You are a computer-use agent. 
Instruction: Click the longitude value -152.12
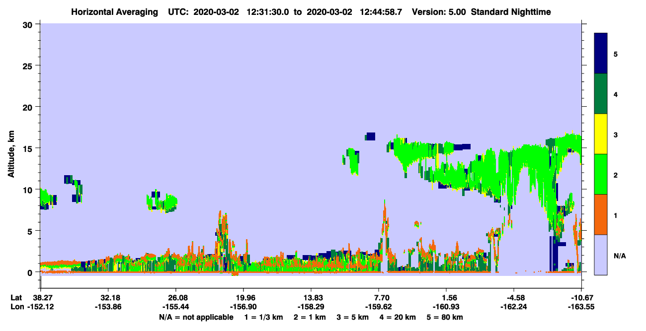point(41,307)
